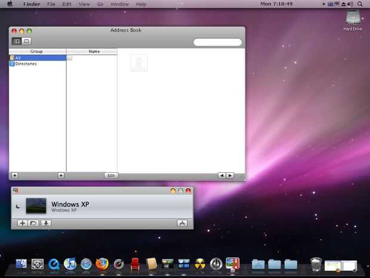Click the power button icon in Dock
370x278 pixels.
[216, 264]
